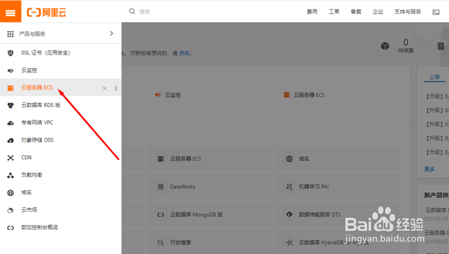The image size is (449, 254).
Task: Open 数据传输服务 DTS product card
Action: [x=339, y=215]
